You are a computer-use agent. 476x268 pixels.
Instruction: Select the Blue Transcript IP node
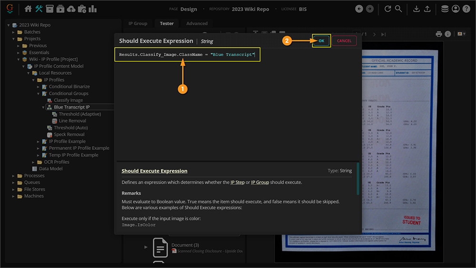click(x=72, y=107)
